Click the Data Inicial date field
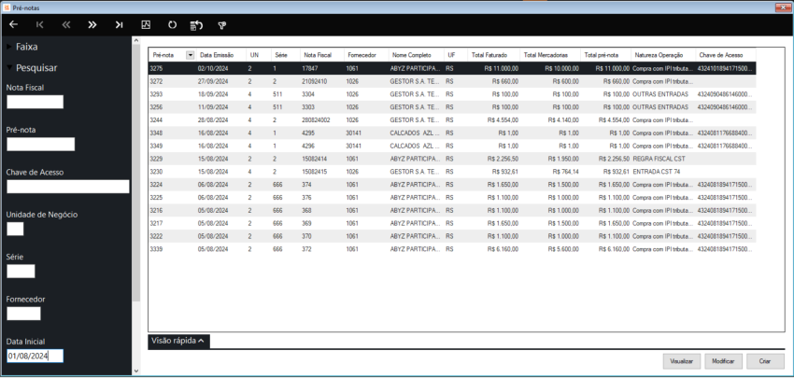794x378 pixels. tap(35, 357)
